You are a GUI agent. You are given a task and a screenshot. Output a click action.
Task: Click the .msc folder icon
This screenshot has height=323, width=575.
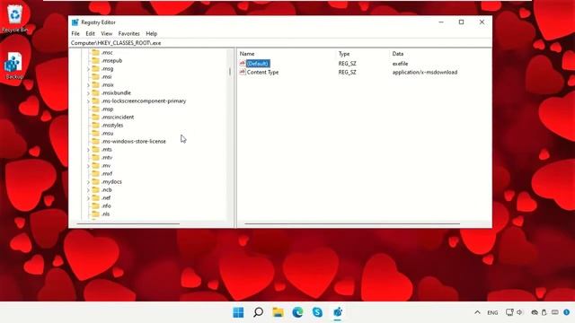coord(96,52)
